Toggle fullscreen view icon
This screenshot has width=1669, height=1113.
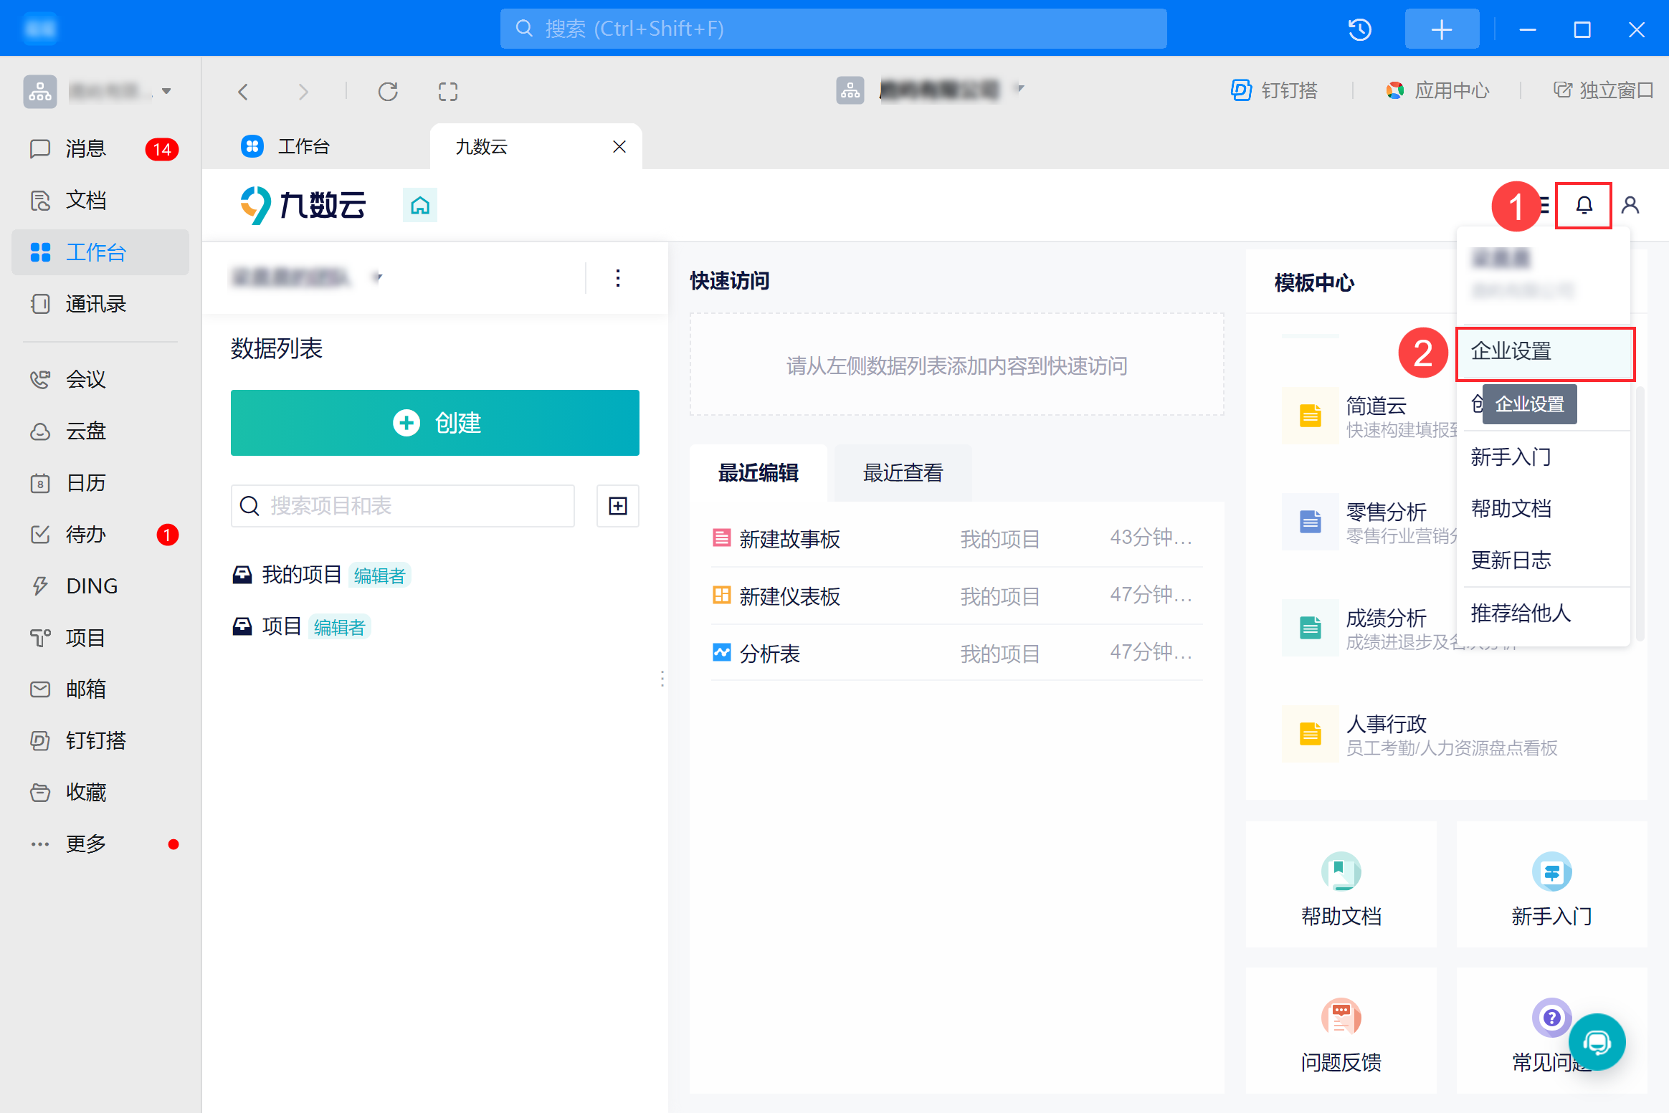[x=448, y=92]
